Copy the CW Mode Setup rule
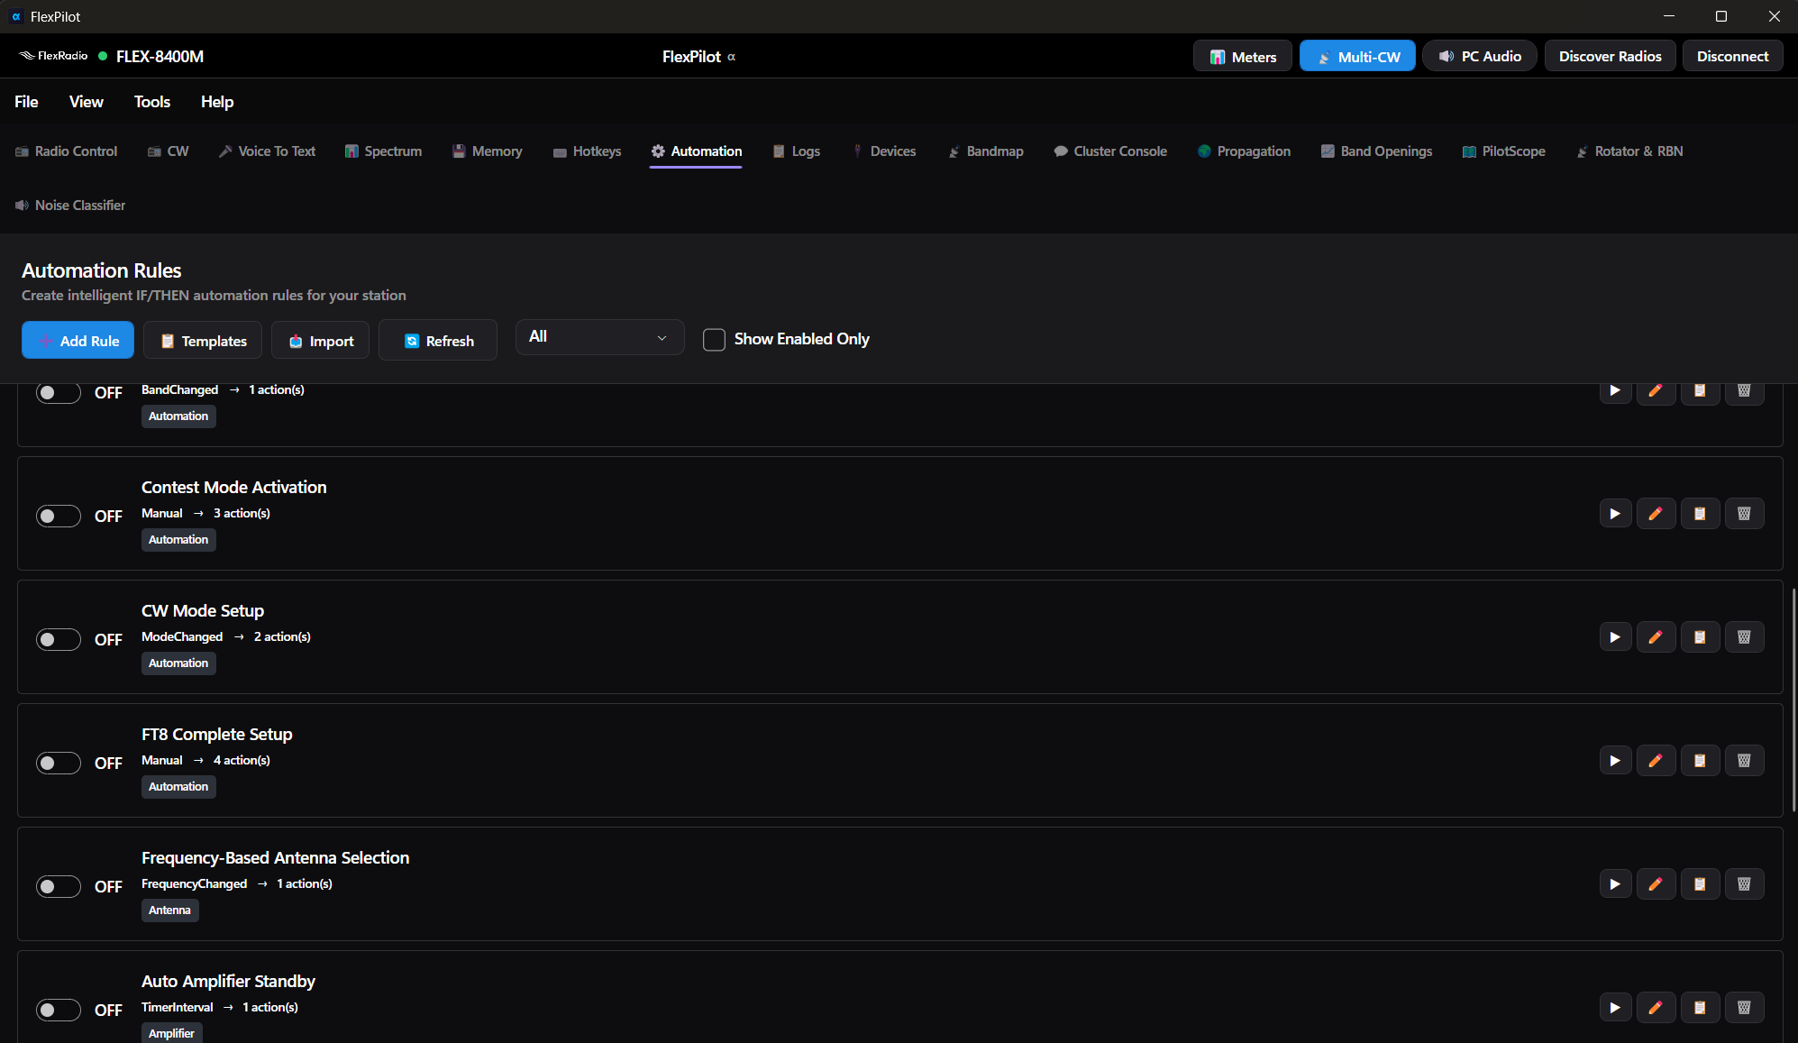 pos(1700,637)
